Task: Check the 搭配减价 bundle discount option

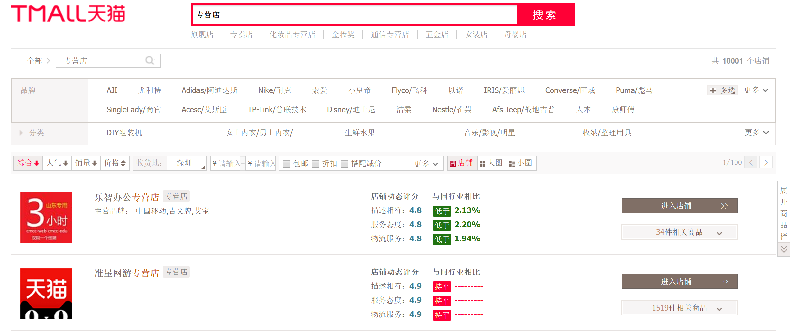Action: 344,164
